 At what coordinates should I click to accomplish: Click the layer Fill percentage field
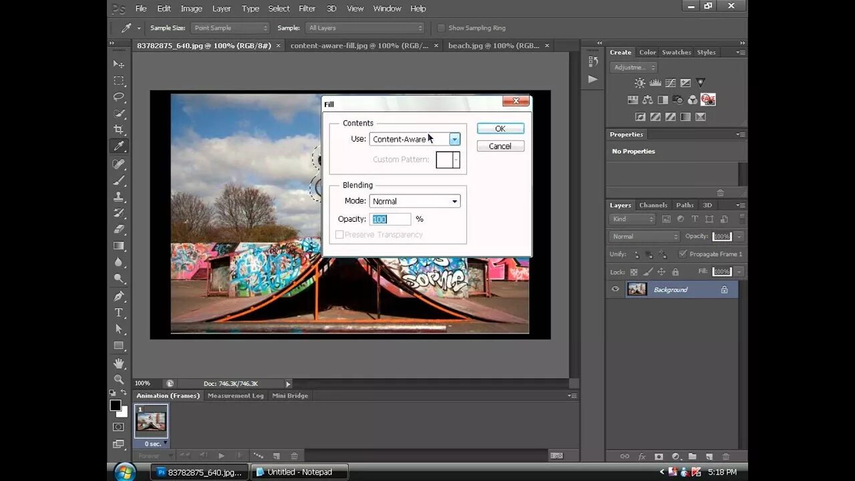click(721, 272)
